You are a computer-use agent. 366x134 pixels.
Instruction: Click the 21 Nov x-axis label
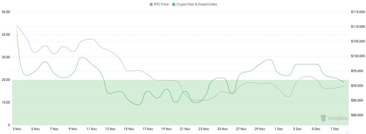point(185,129)
